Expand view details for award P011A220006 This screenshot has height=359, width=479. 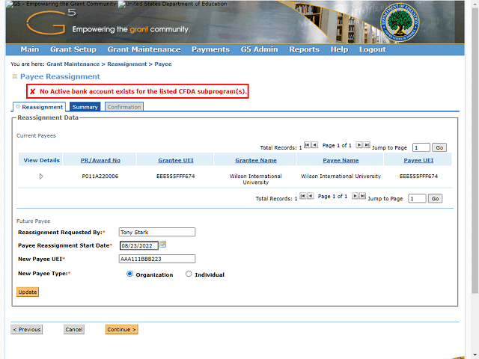pyautogui.click(x=41, y=177)
